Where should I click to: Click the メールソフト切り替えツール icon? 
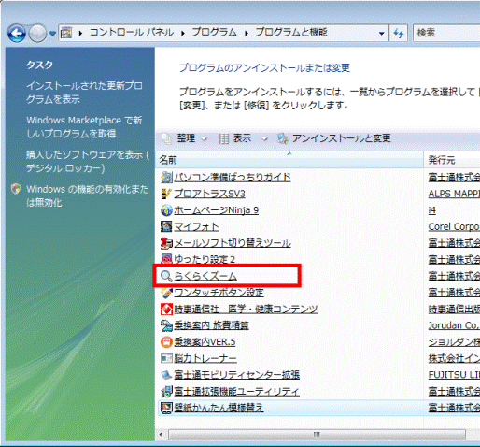pos(166,243)
